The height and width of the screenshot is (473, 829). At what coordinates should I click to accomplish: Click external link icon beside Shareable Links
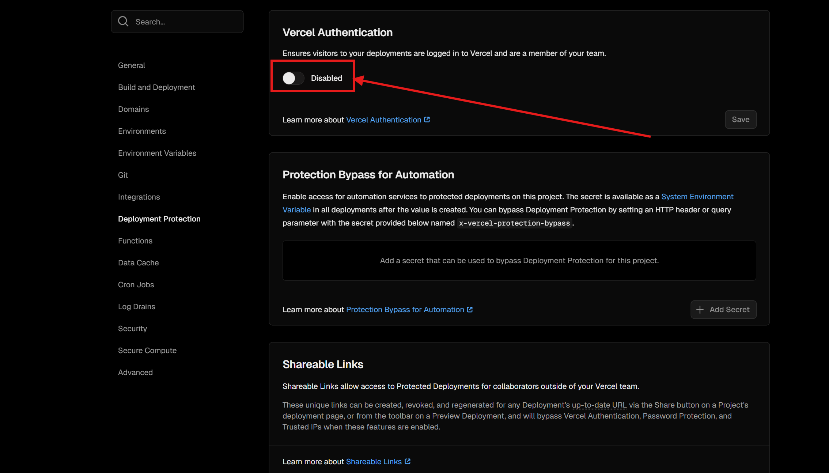coord(408,461)
